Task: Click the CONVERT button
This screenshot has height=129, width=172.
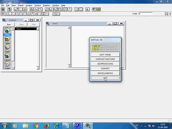Action: (105, 68)
